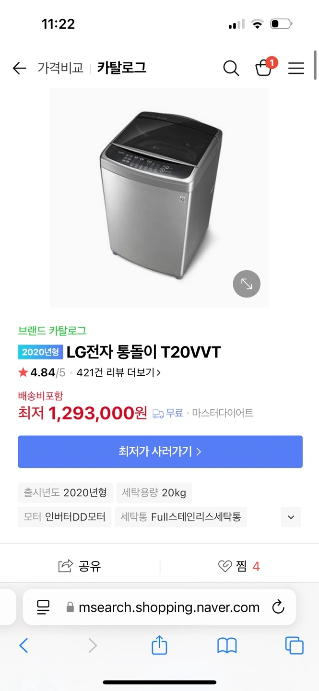Screen dimensions: 319x691
Task: Open search on the shopping page
Action: click(x=231, y=68)
